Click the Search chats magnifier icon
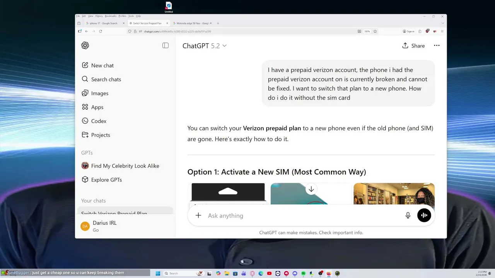This screenshot has height=278, width=495. point(85,79)
